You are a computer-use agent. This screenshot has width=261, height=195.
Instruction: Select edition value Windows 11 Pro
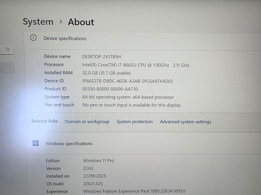tap(98, 160)
